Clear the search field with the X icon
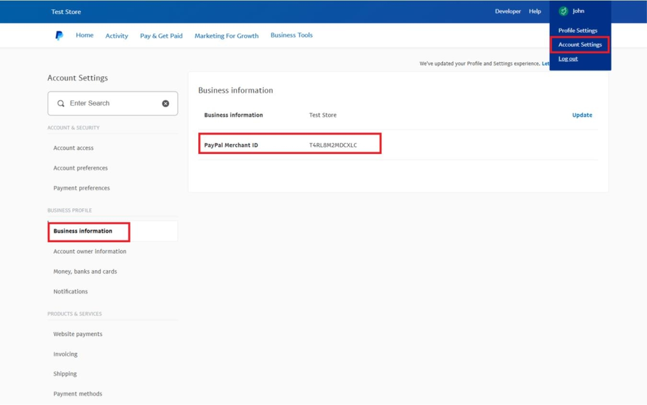The image size is (647, 405). (166, 104)
